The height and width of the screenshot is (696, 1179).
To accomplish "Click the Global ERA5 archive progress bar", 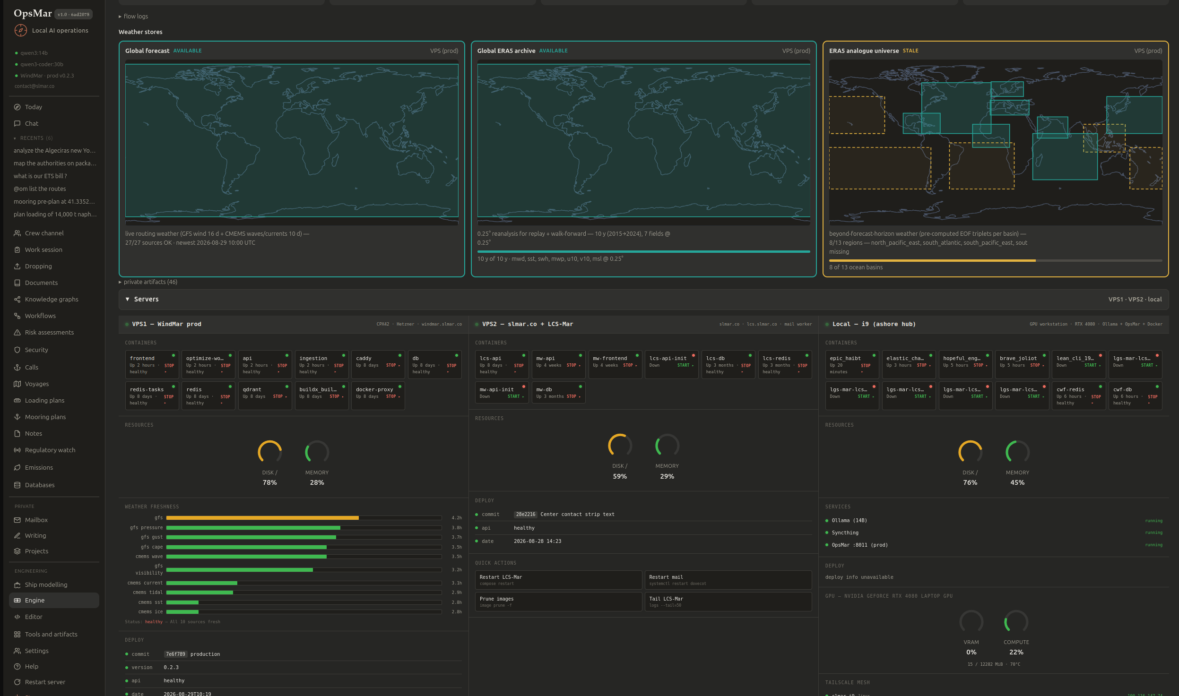I will [x=643, y=252].
